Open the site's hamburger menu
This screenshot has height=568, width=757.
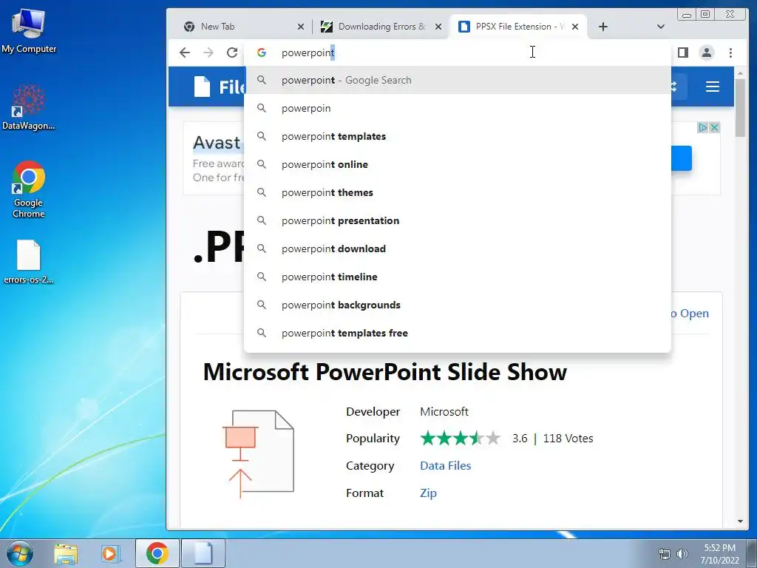pos(713,87)
